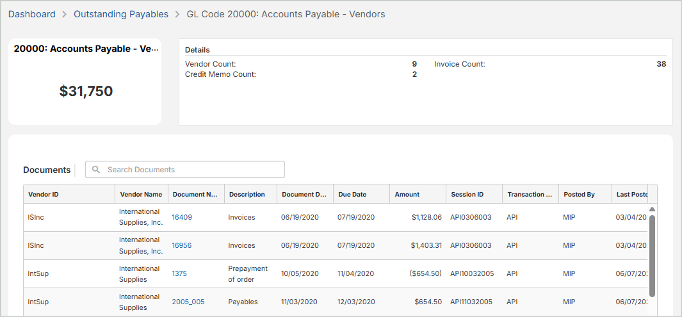The width and height of the screenshot is (682, 317).
Task: Sort by Vendor Name column header
Action: pos(141,194)
